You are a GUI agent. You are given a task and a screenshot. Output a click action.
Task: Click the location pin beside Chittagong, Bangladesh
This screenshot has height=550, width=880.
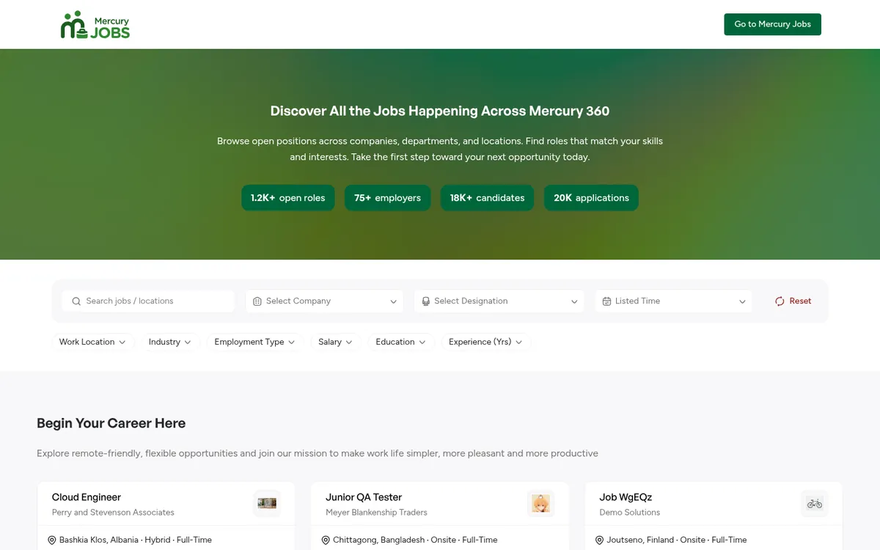coord(326,540)
